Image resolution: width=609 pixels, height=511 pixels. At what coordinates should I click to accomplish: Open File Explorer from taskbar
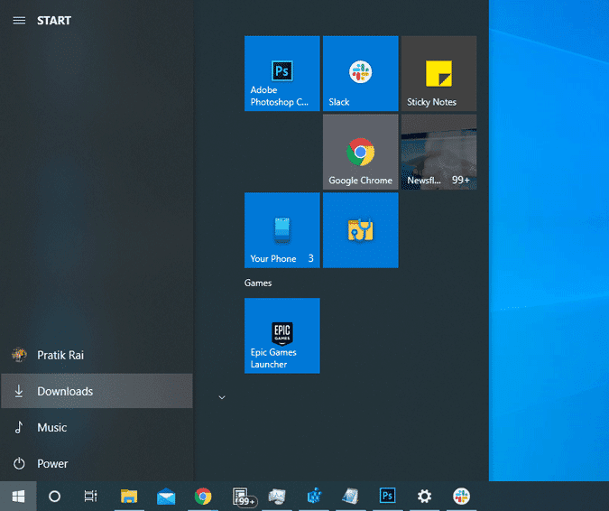click(x=129, y=497)
